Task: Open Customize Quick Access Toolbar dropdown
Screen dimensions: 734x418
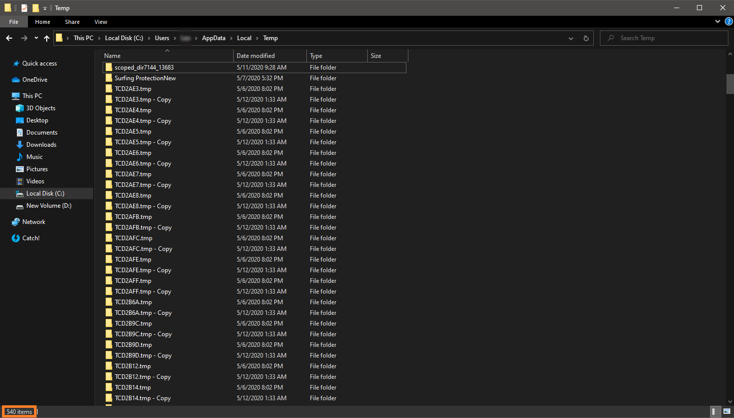Action: pyautogui.click(x=45, y=8)
